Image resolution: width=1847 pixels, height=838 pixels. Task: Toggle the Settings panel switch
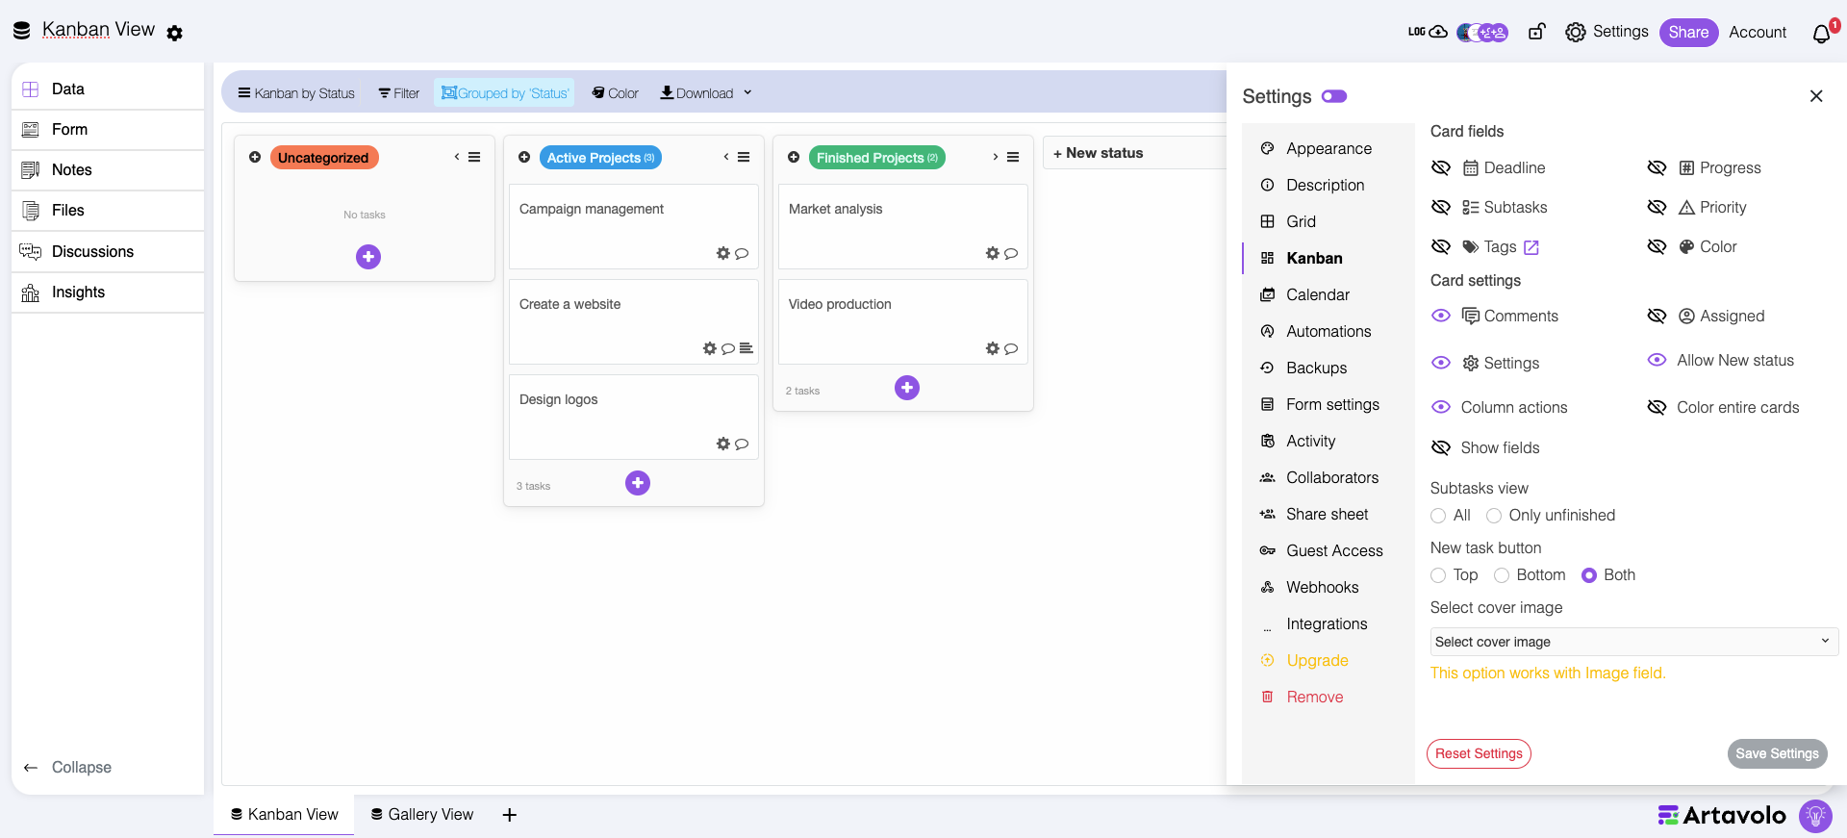(x=1334, y=96)
